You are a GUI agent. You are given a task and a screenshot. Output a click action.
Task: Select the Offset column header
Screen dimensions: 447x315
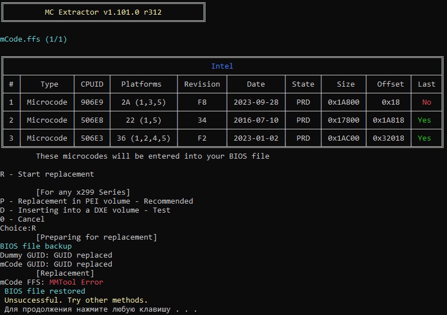coord(390,84)
